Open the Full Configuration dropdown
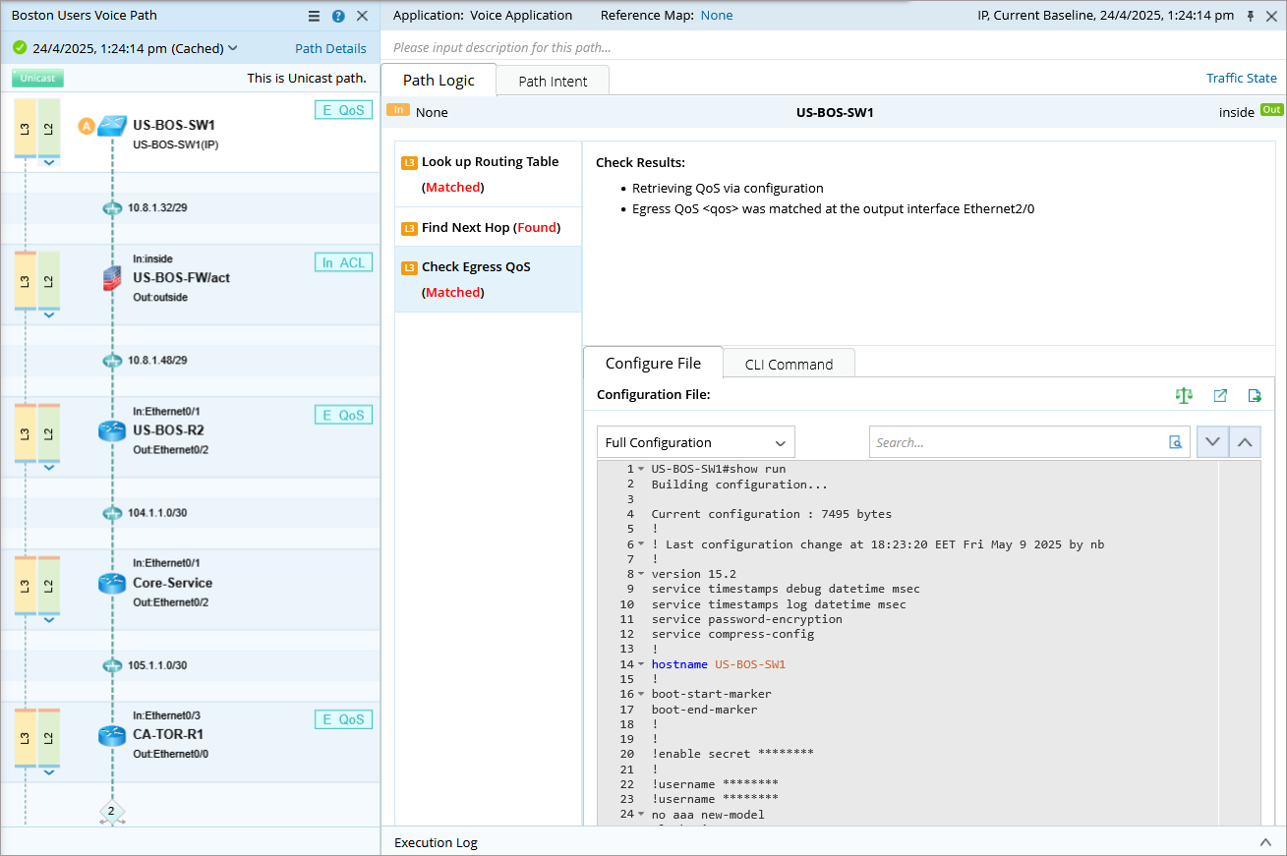 (695, 442)
